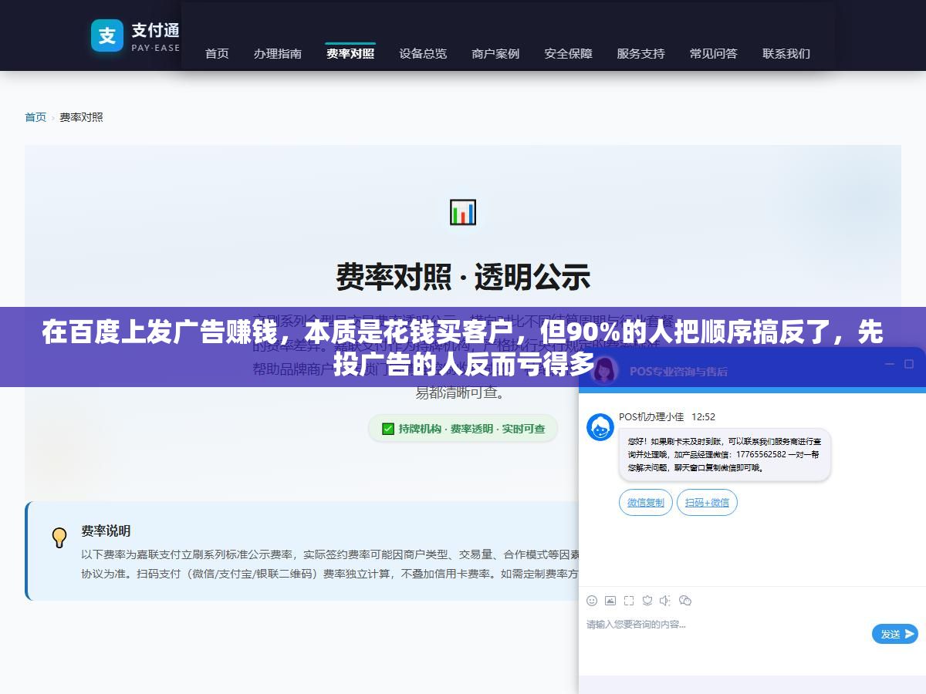Click the 持牌机构·费率透明·实时可查 badge
926x694 pixels.
point(463,429)
